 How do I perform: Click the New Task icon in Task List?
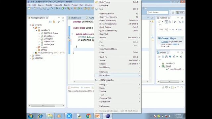pyautogui.click(x=160, y=22)
